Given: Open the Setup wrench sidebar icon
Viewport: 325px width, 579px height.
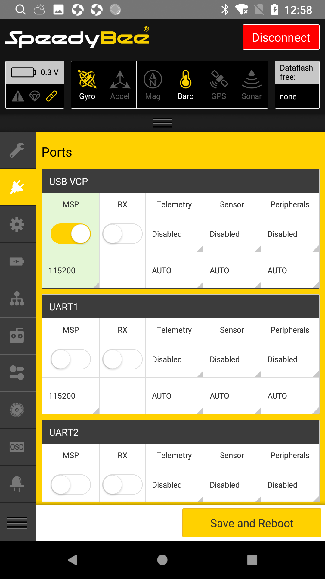Looking at the screenshot, I should click(17, 150).
